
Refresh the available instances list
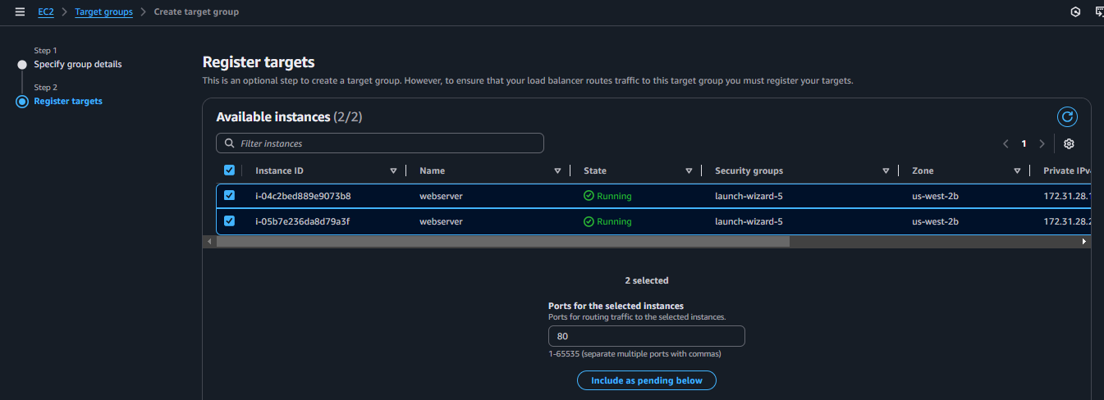coord(1067,117)
